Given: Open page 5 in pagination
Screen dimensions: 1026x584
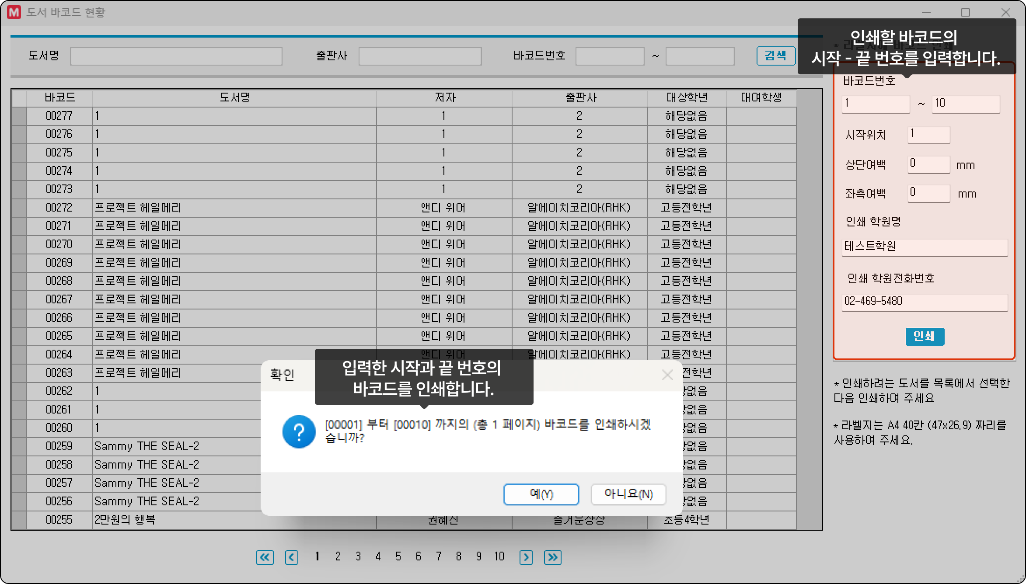Looking at the screenshot, I should [x=398, y=556].
